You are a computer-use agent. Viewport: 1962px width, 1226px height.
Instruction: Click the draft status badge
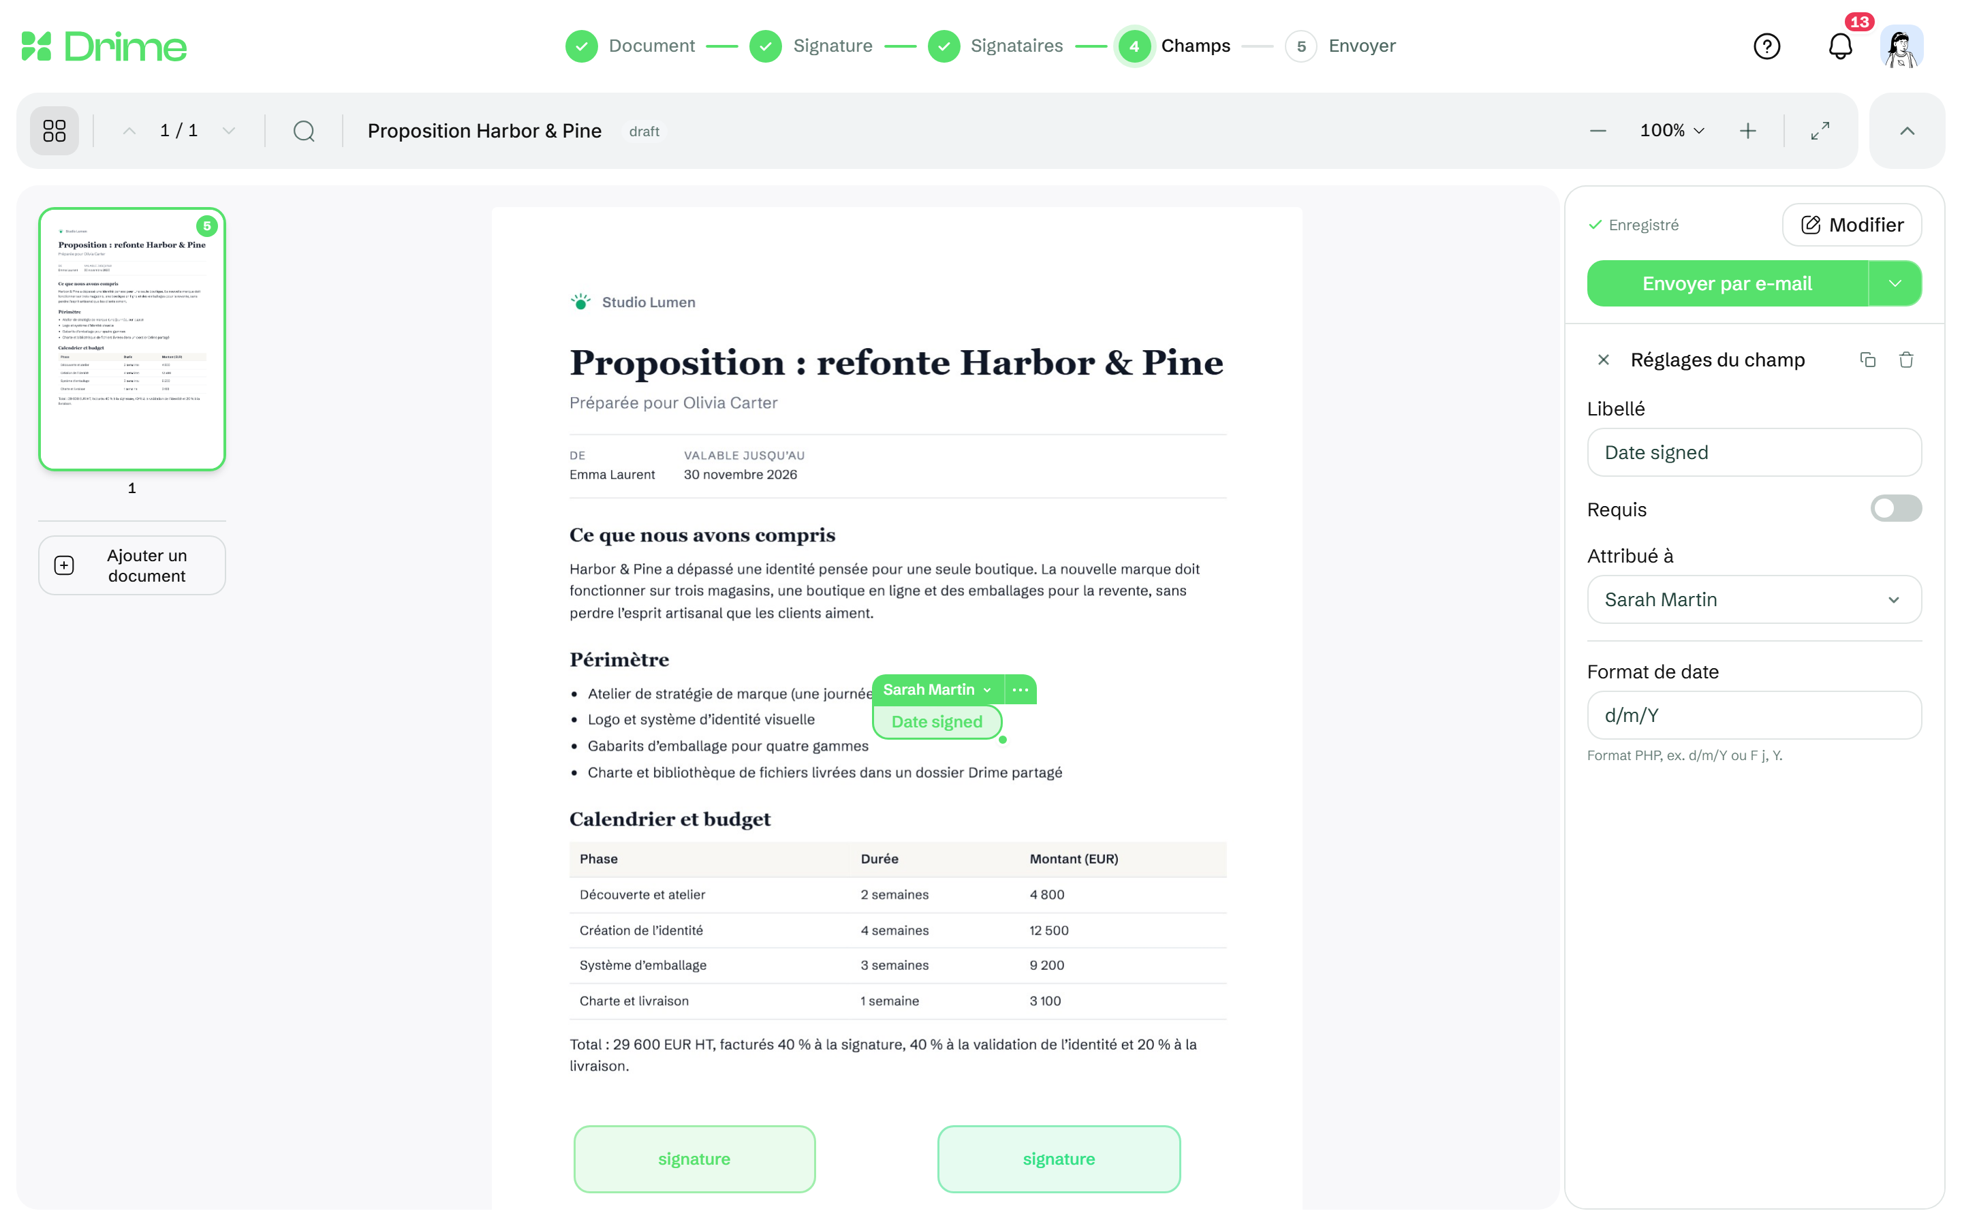pyautogui.click(x=644, y=131)
